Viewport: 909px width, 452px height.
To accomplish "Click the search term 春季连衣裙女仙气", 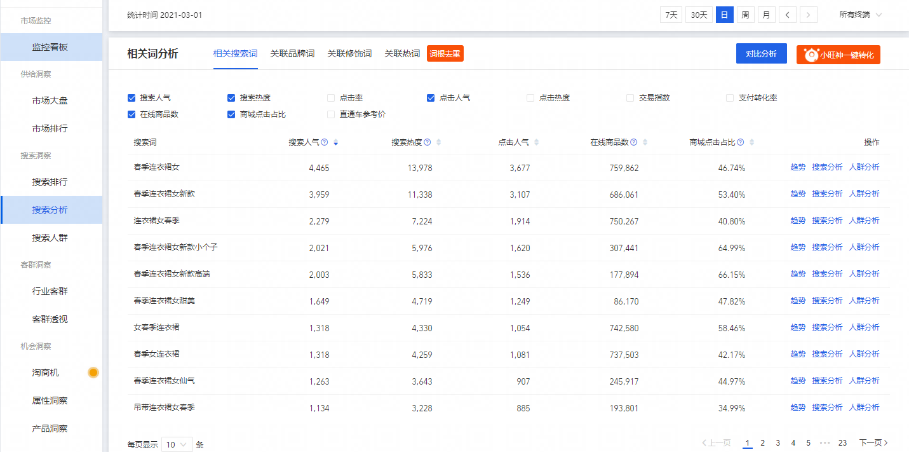I will [x=165, y=381].
